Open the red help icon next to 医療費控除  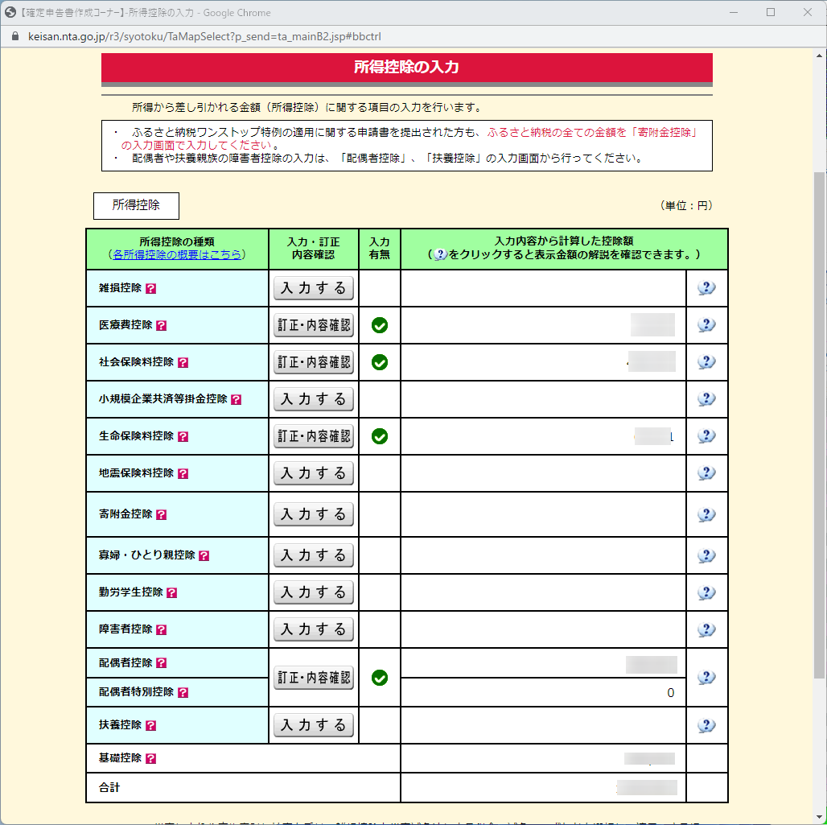click(162, 325)
